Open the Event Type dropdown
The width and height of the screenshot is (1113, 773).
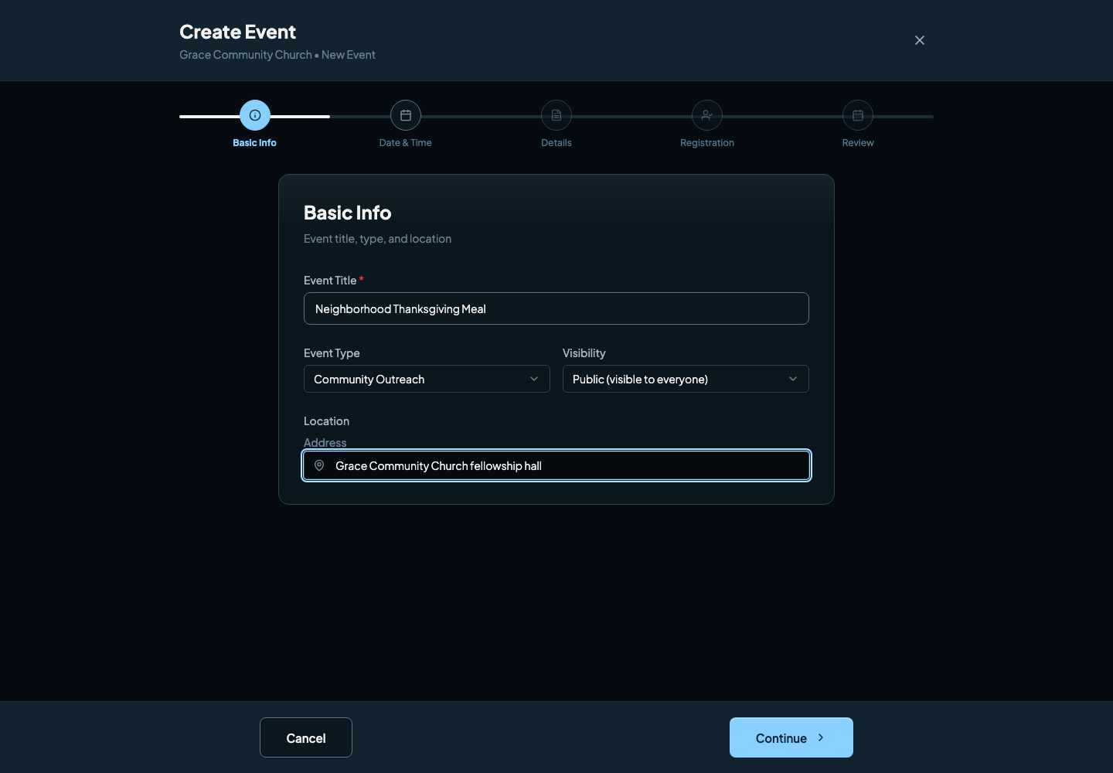[427, 379]
